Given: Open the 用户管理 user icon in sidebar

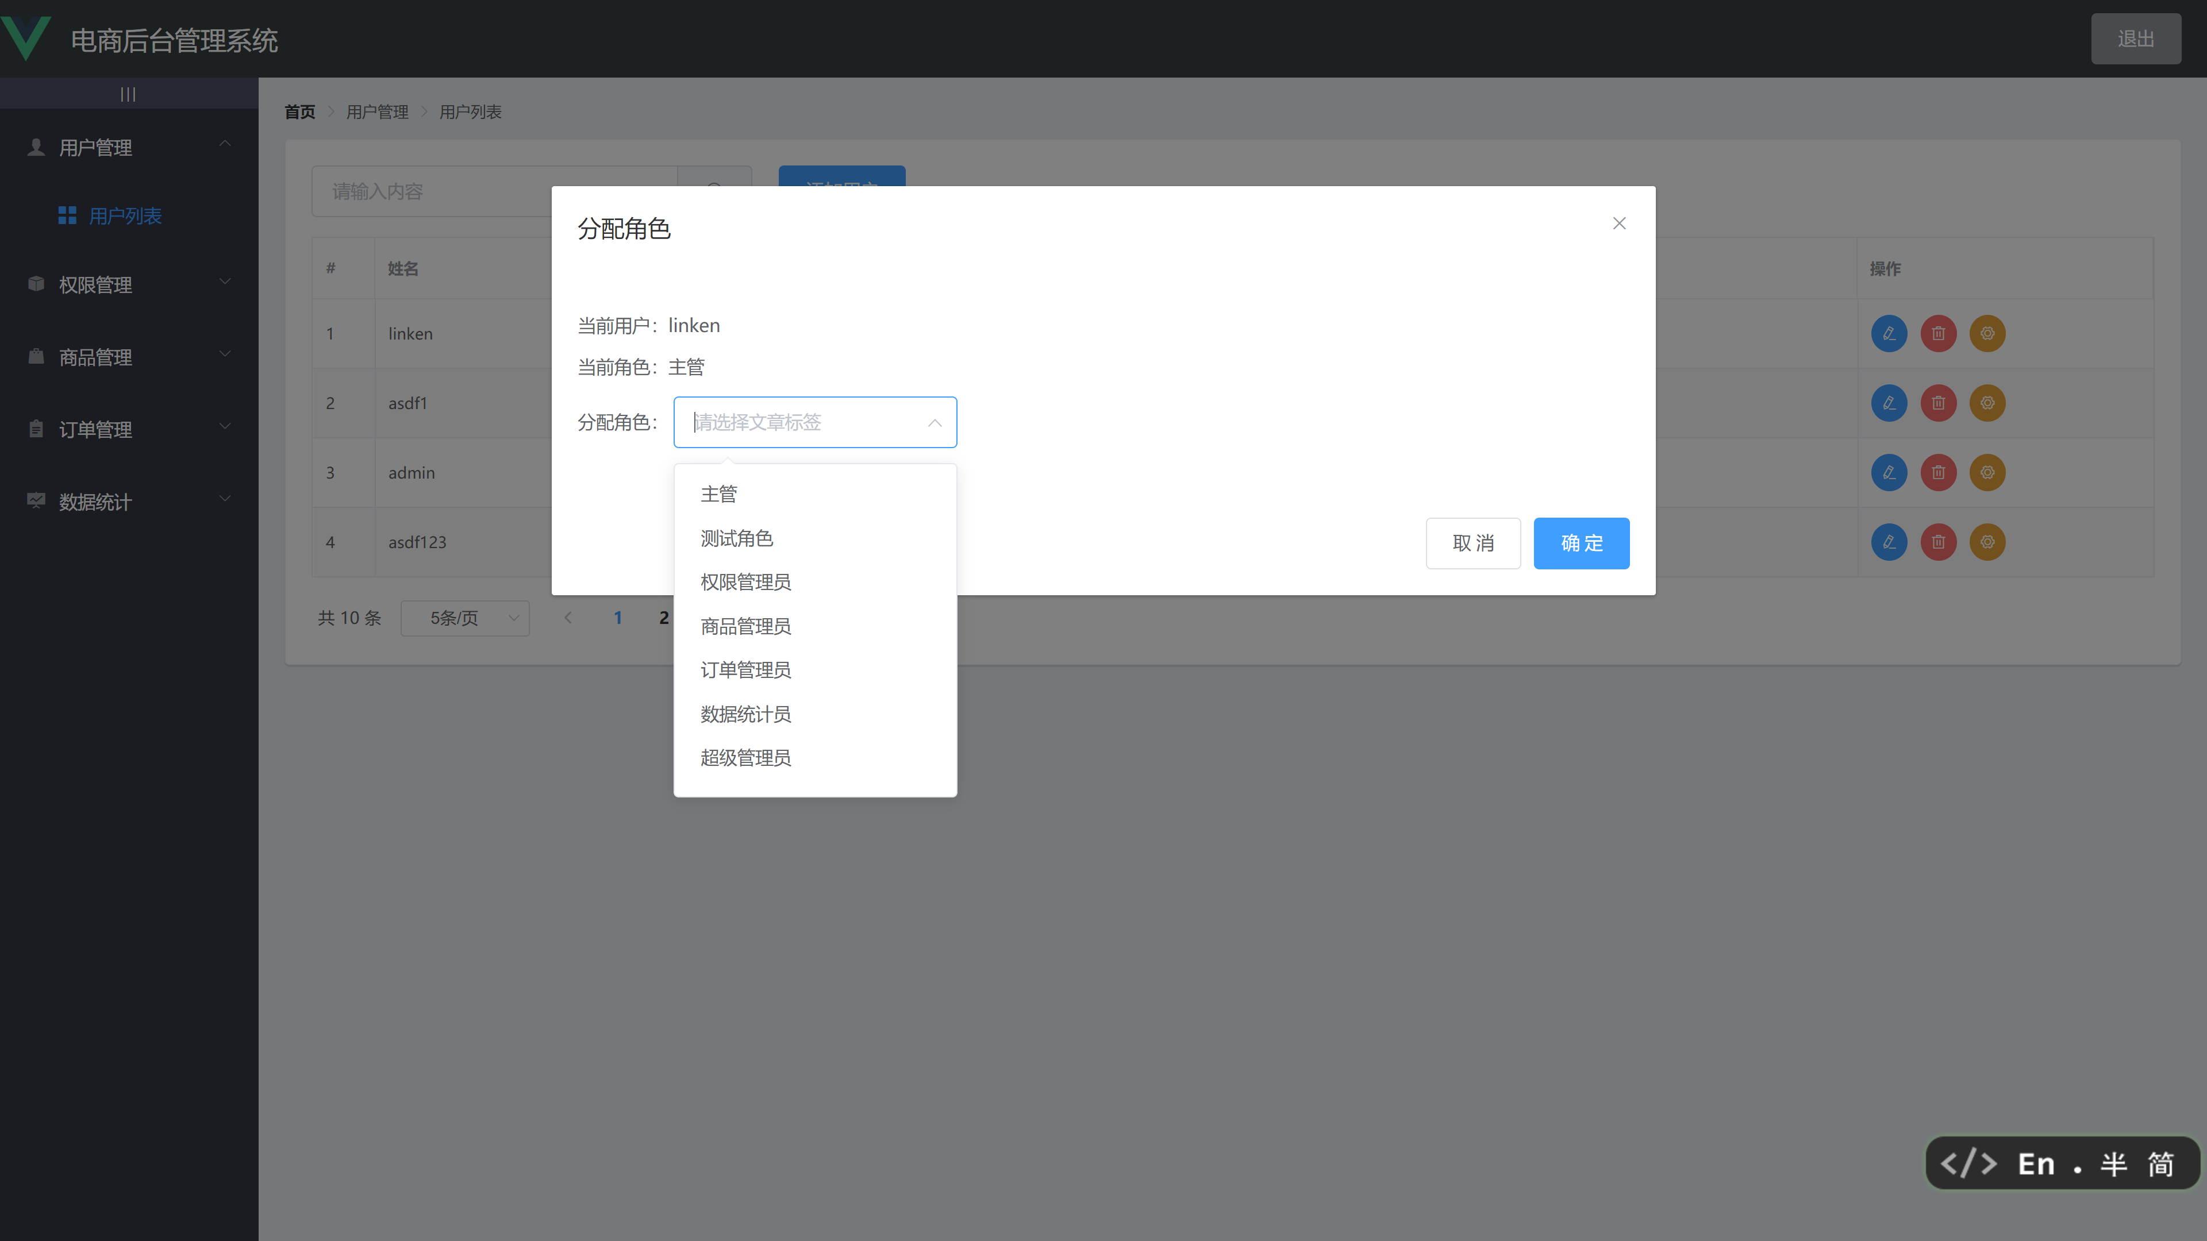Looking at the screenshot, I should click(35, 147).
